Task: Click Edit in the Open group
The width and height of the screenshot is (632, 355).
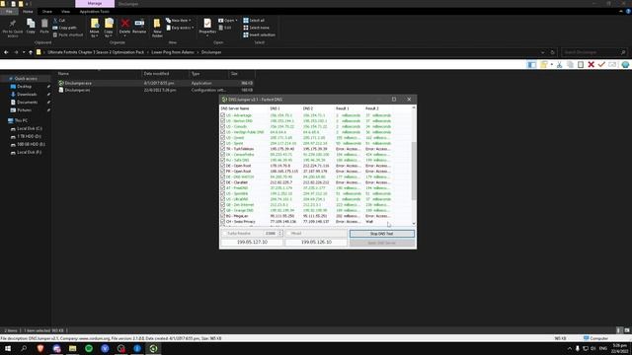Action: [225, 28]
